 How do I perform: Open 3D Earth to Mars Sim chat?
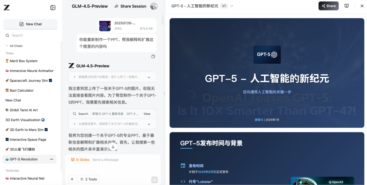30,130
